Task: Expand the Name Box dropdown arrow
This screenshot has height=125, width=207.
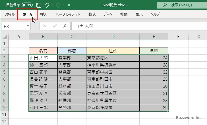Action: [x=28, y=26]
